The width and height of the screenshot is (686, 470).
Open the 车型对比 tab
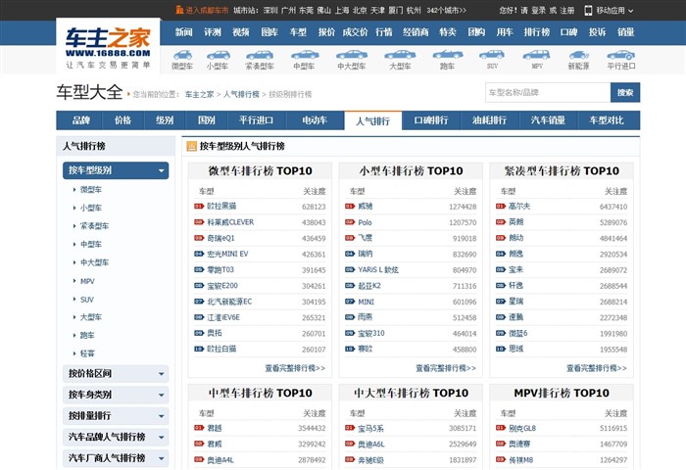coord(607,120)
